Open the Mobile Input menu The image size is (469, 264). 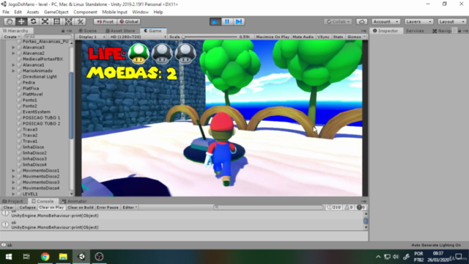click(114, 12)
